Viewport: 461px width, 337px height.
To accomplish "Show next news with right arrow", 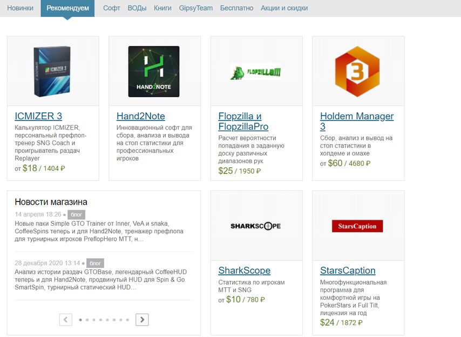I will [x=142, y=320].
